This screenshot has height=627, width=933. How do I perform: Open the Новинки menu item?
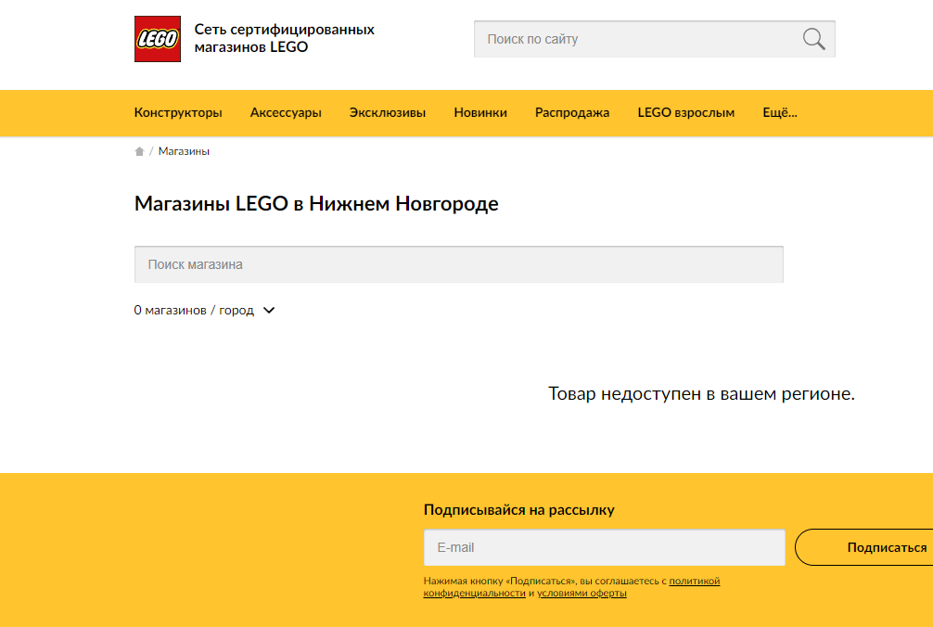[x=480, y=112]
